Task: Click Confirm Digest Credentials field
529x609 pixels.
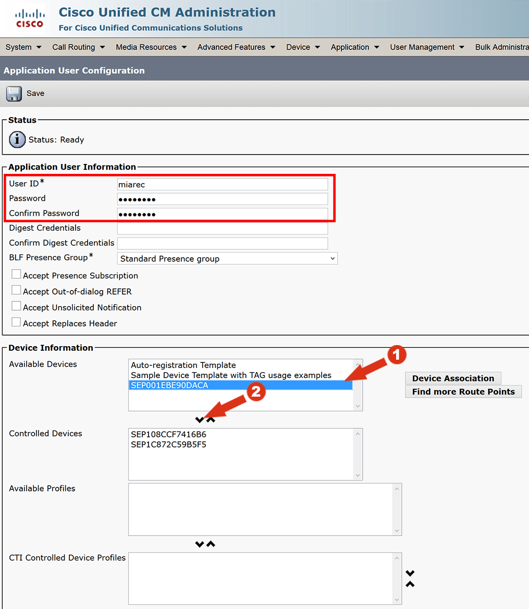Action: click(223, 243)
